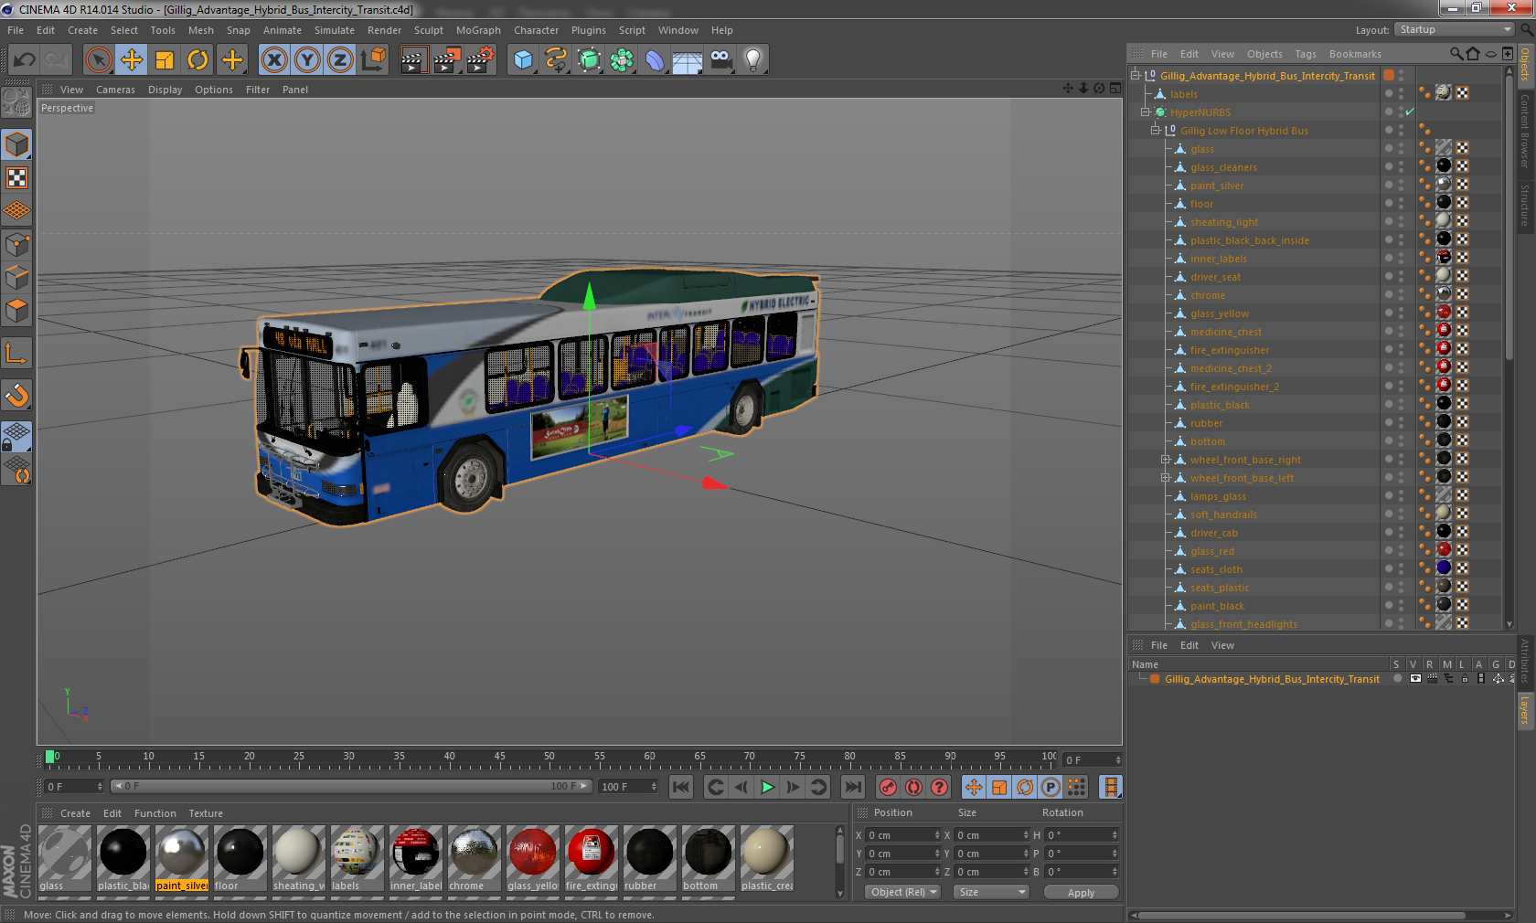The width and height of the screenshot is (1536, 923).
Task: Open the spline pen tools icon
Action: tap(556, 60)
